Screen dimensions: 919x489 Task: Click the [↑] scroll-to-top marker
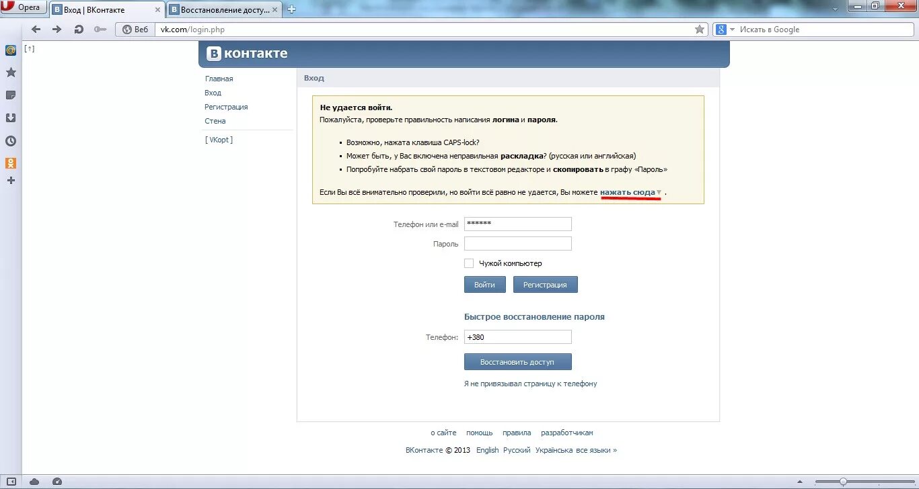click(x=30, y=48)
